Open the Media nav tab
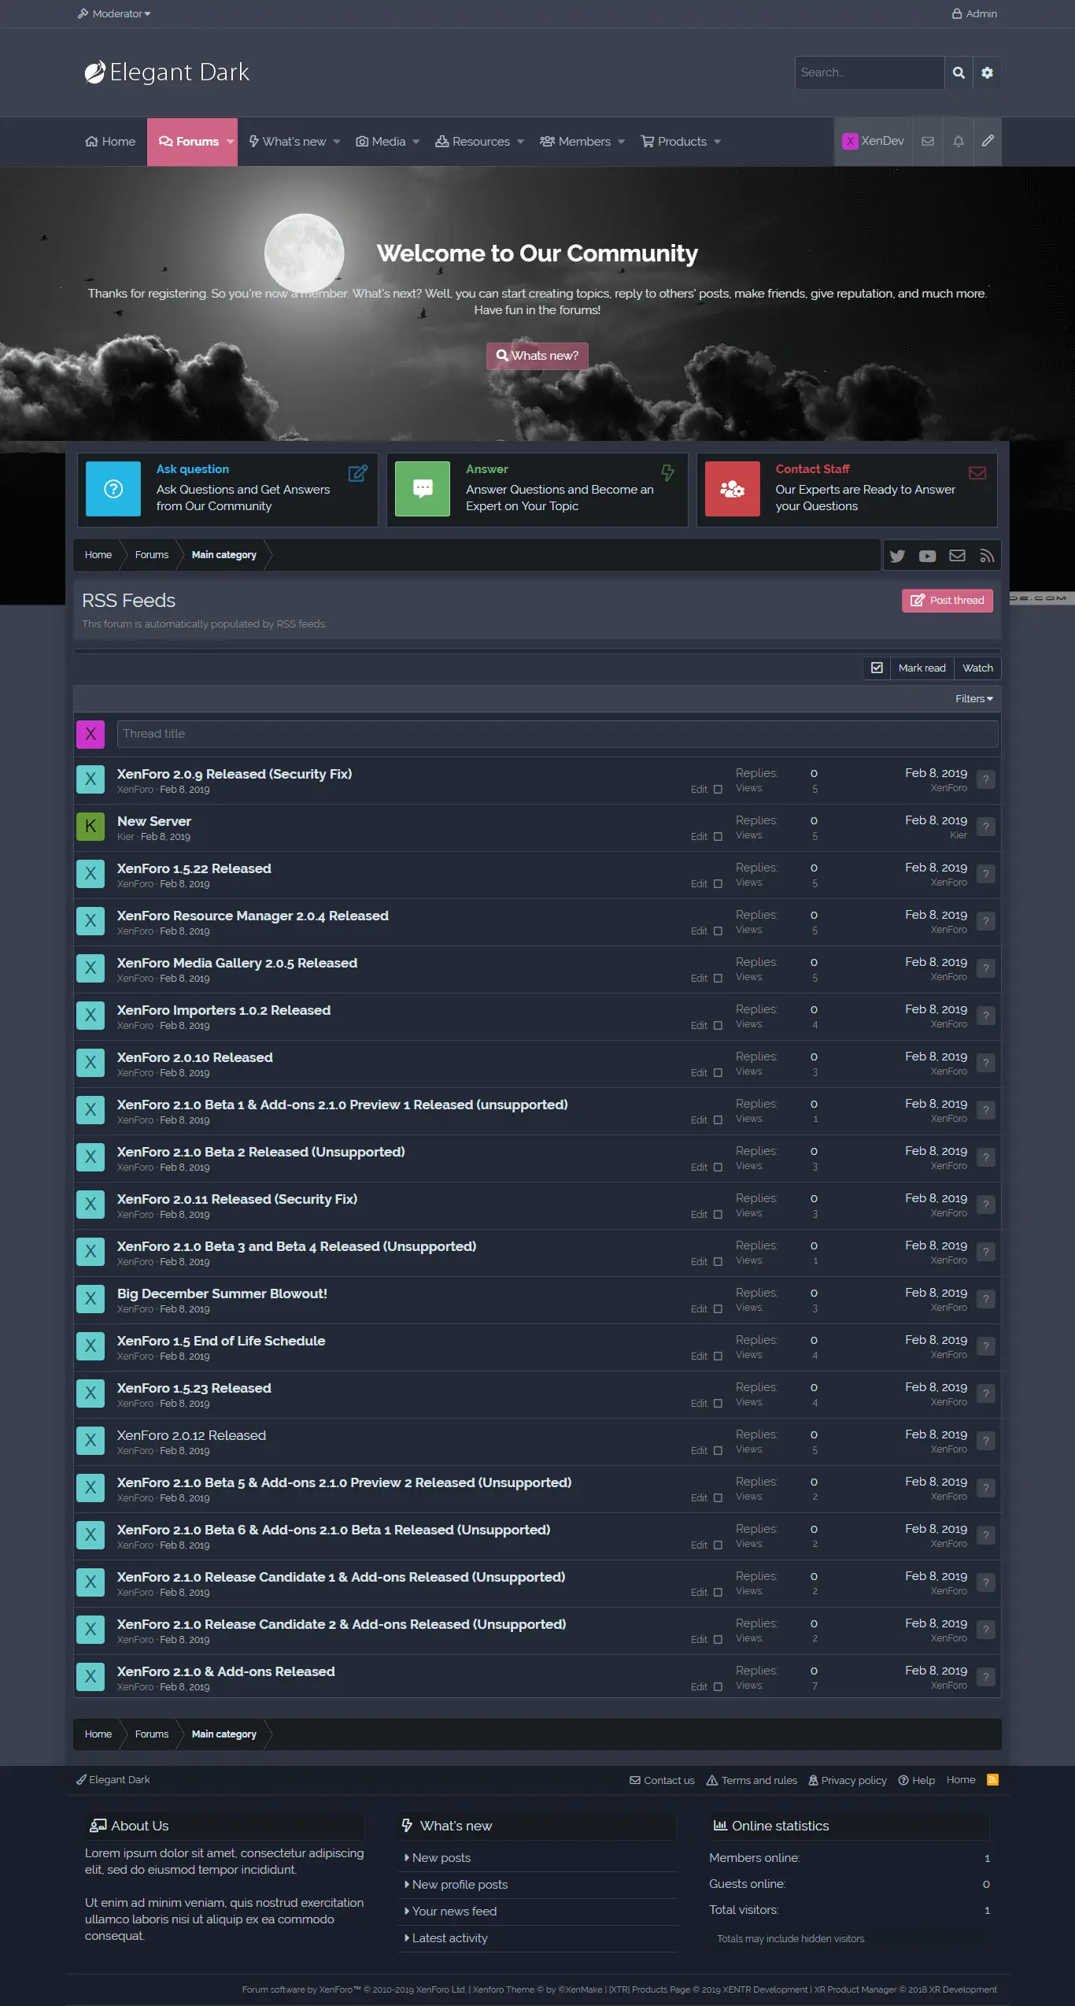The width and height of the screenshot is (1075, 2006). point(381,142)
